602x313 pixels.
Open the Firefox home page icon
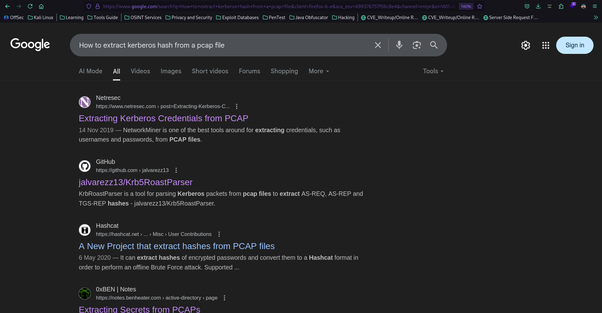[x=41, y=6]
